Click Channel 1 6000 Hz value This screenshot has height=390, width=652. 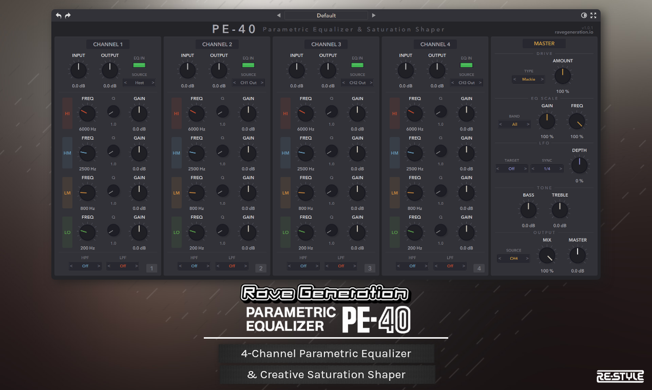click(87, 129)
